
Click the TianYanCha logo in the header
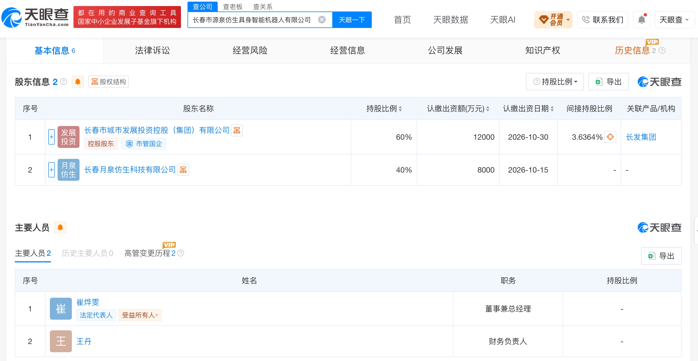click(35, 18)
